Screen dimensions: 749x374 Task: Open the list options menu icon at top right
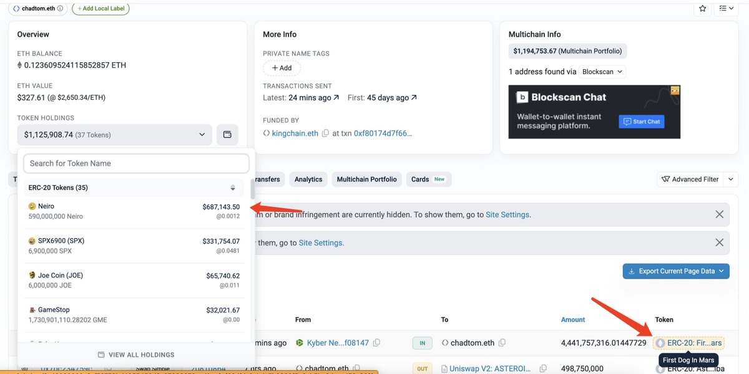(726, 8)
